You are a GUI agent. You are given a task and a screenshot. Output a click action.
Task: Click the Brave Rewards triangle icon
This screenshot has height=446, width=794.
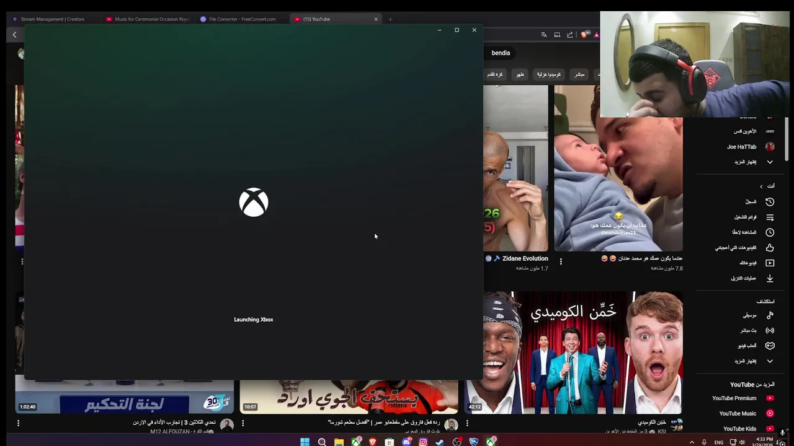[x=596, y=35]
